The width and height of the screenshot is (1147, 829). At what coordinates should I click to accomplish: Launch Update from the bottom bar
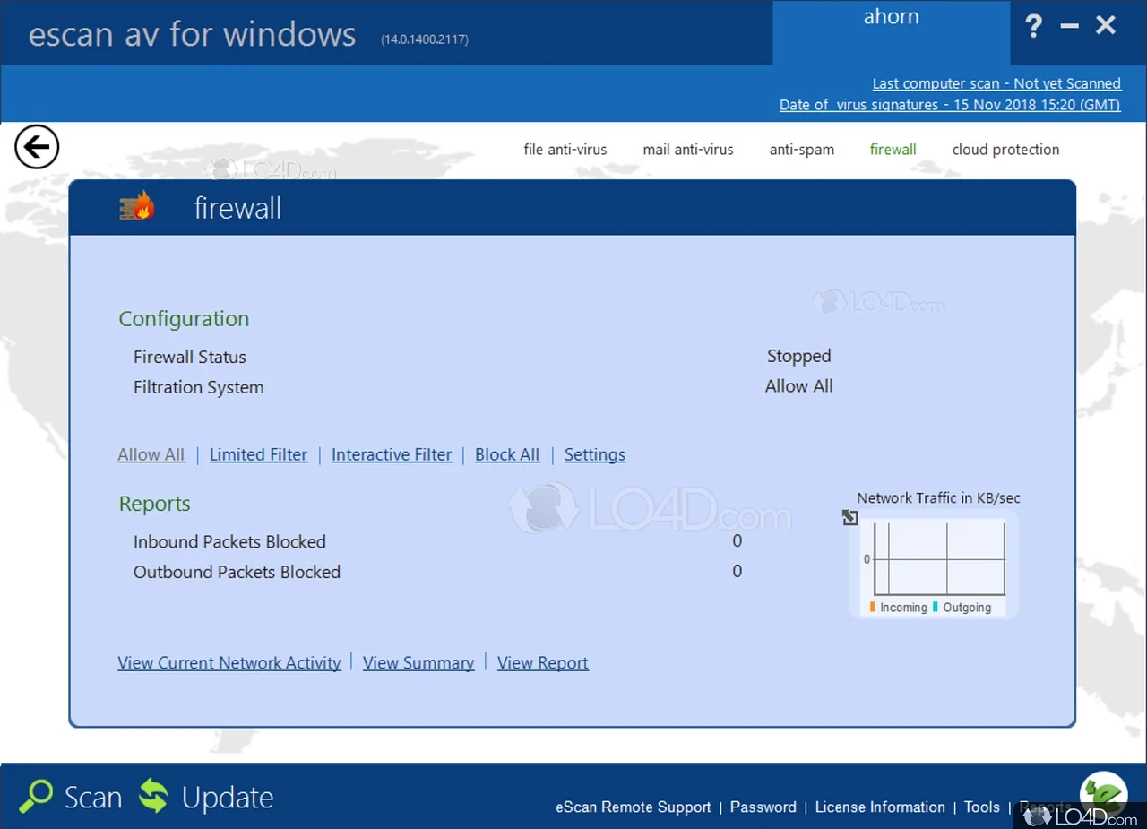206,797
